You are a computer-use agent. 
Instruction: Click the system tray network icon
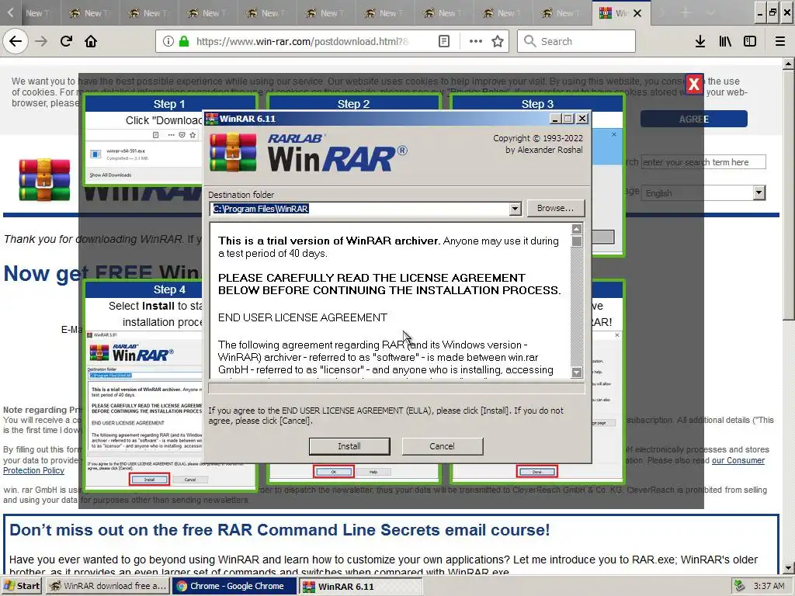pyautogui.click(x=740, y=586)
